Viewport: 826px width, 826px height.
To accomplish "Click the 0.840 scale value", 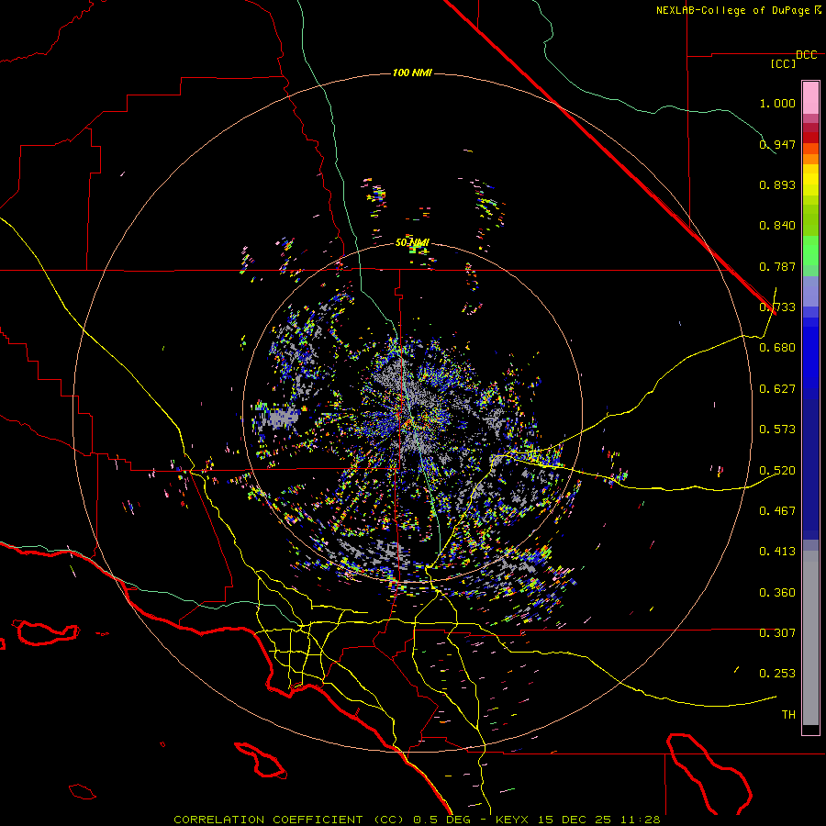I will point(777,226).
